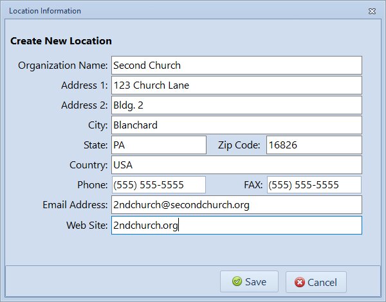Click the Country label

point(89,165)
